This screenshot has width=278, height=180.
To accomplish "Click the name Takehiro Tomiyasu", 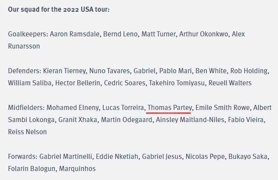I will (x=177, y=83).
